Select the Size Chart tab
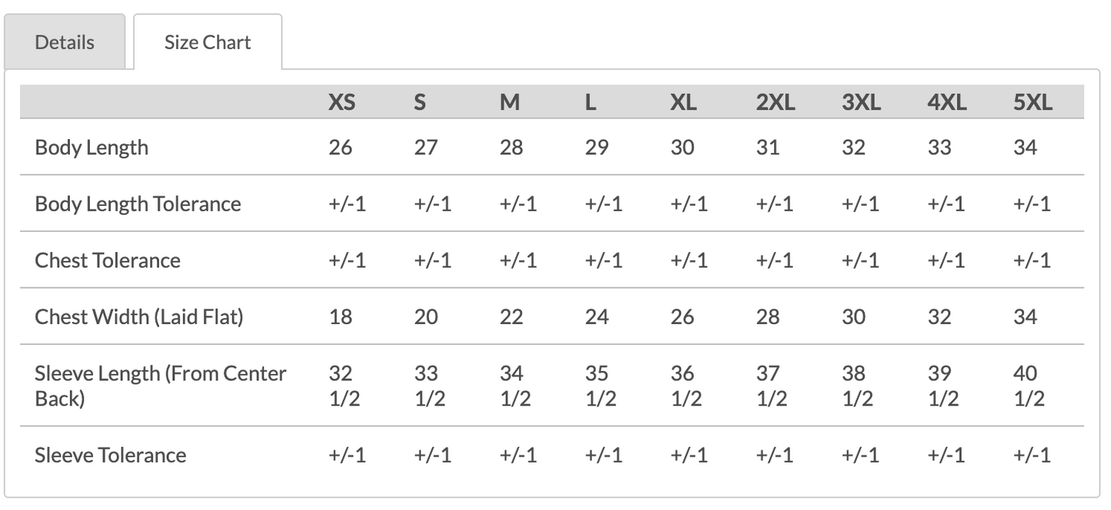The width and height of the screenshot is (1111, 510). 208,42
